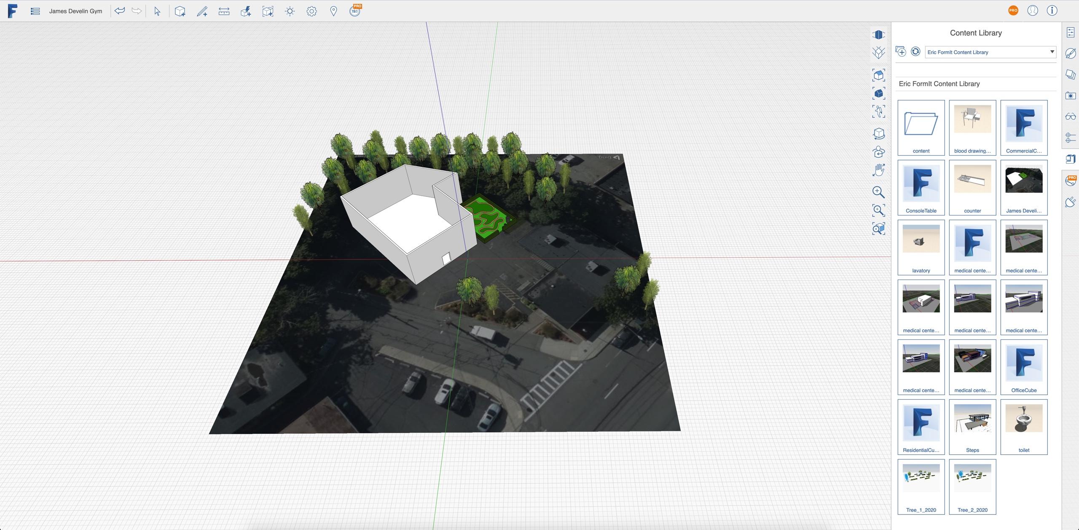Click the Eric FormIt Content Library heading
Image resolution: width=1079 pixels, height=530 pixels.
pyautogui.click(x=939, y=84)
